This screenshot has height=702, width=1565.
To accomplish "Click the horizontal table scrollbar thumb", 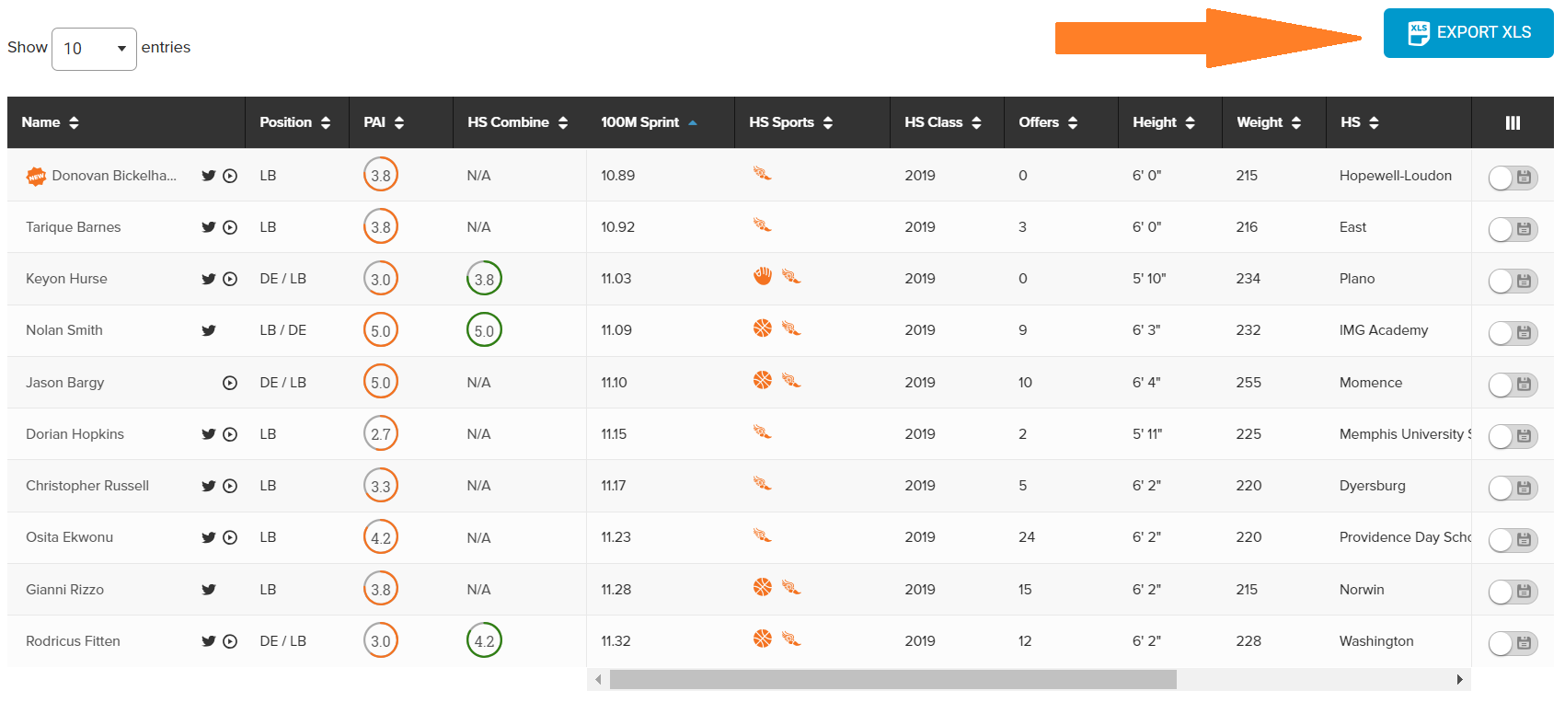I will (892, 679).
